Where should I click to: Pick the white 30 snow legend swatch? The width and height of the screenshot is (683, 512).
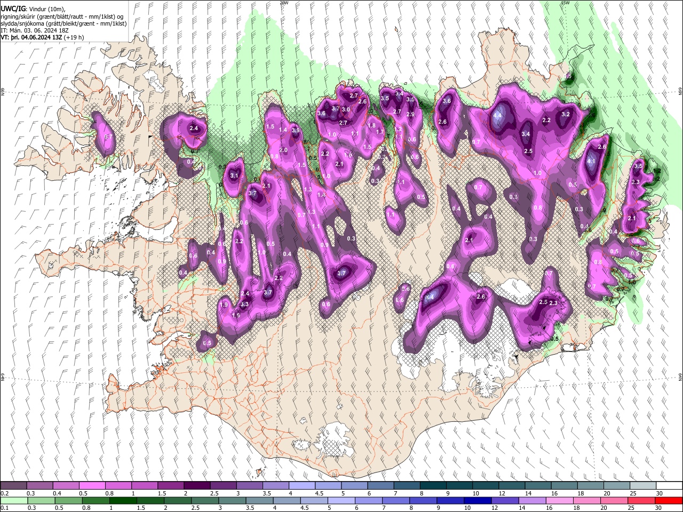click(669, 486)
